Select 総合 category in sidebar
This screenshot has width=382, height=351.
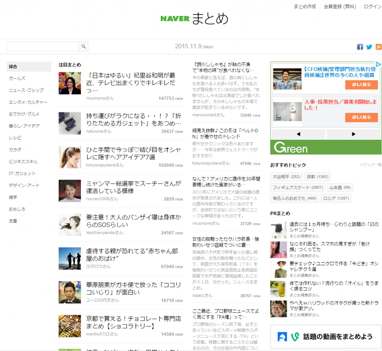29,66
